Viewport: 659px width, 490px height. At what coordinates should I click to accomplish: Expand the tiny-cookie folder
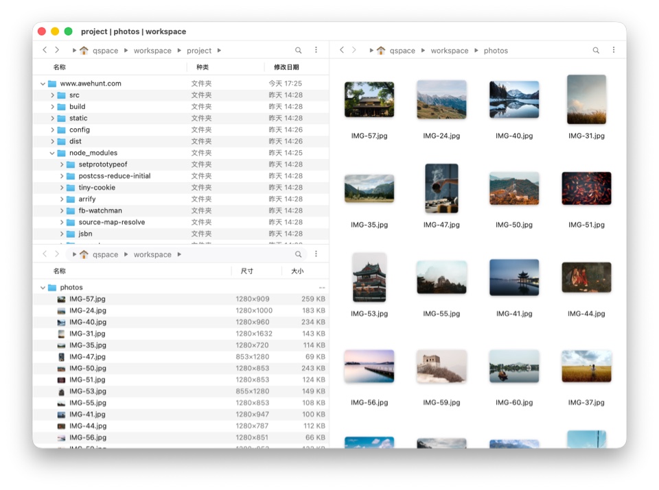click(x=62, y=188)
